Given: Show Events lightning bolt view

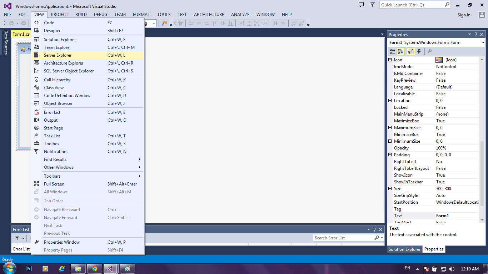Looking at the screenshot, I should (x=419, y=52).
